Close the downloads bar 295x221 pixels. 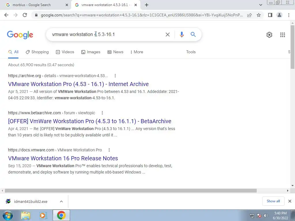(x=290, y=201)
